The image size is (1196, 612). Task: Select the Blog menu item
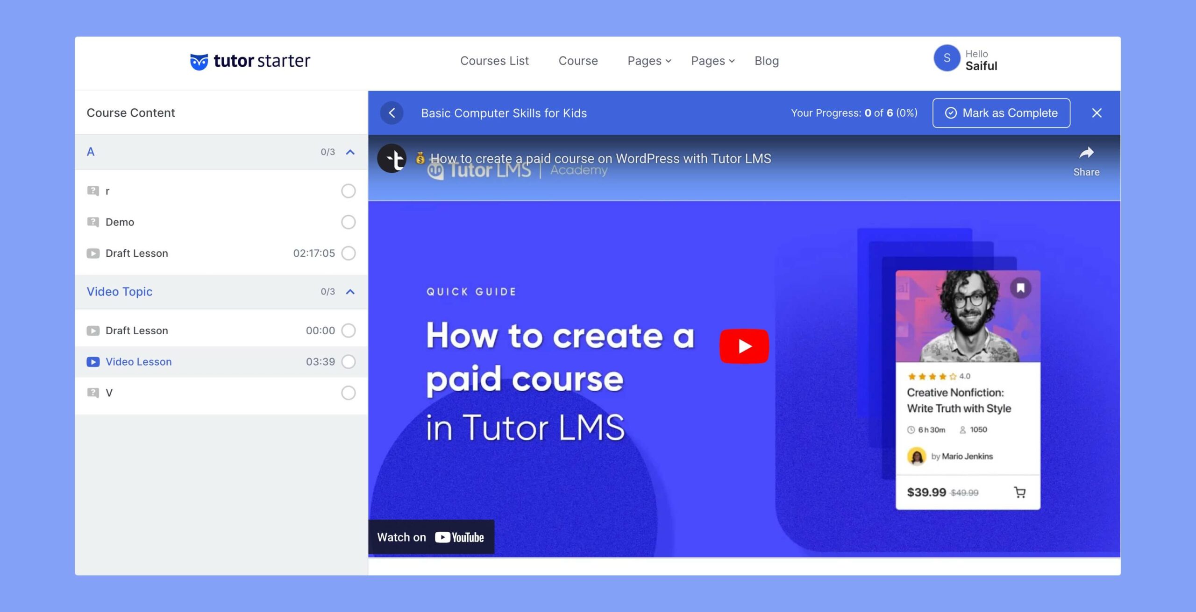pos(766,60)
